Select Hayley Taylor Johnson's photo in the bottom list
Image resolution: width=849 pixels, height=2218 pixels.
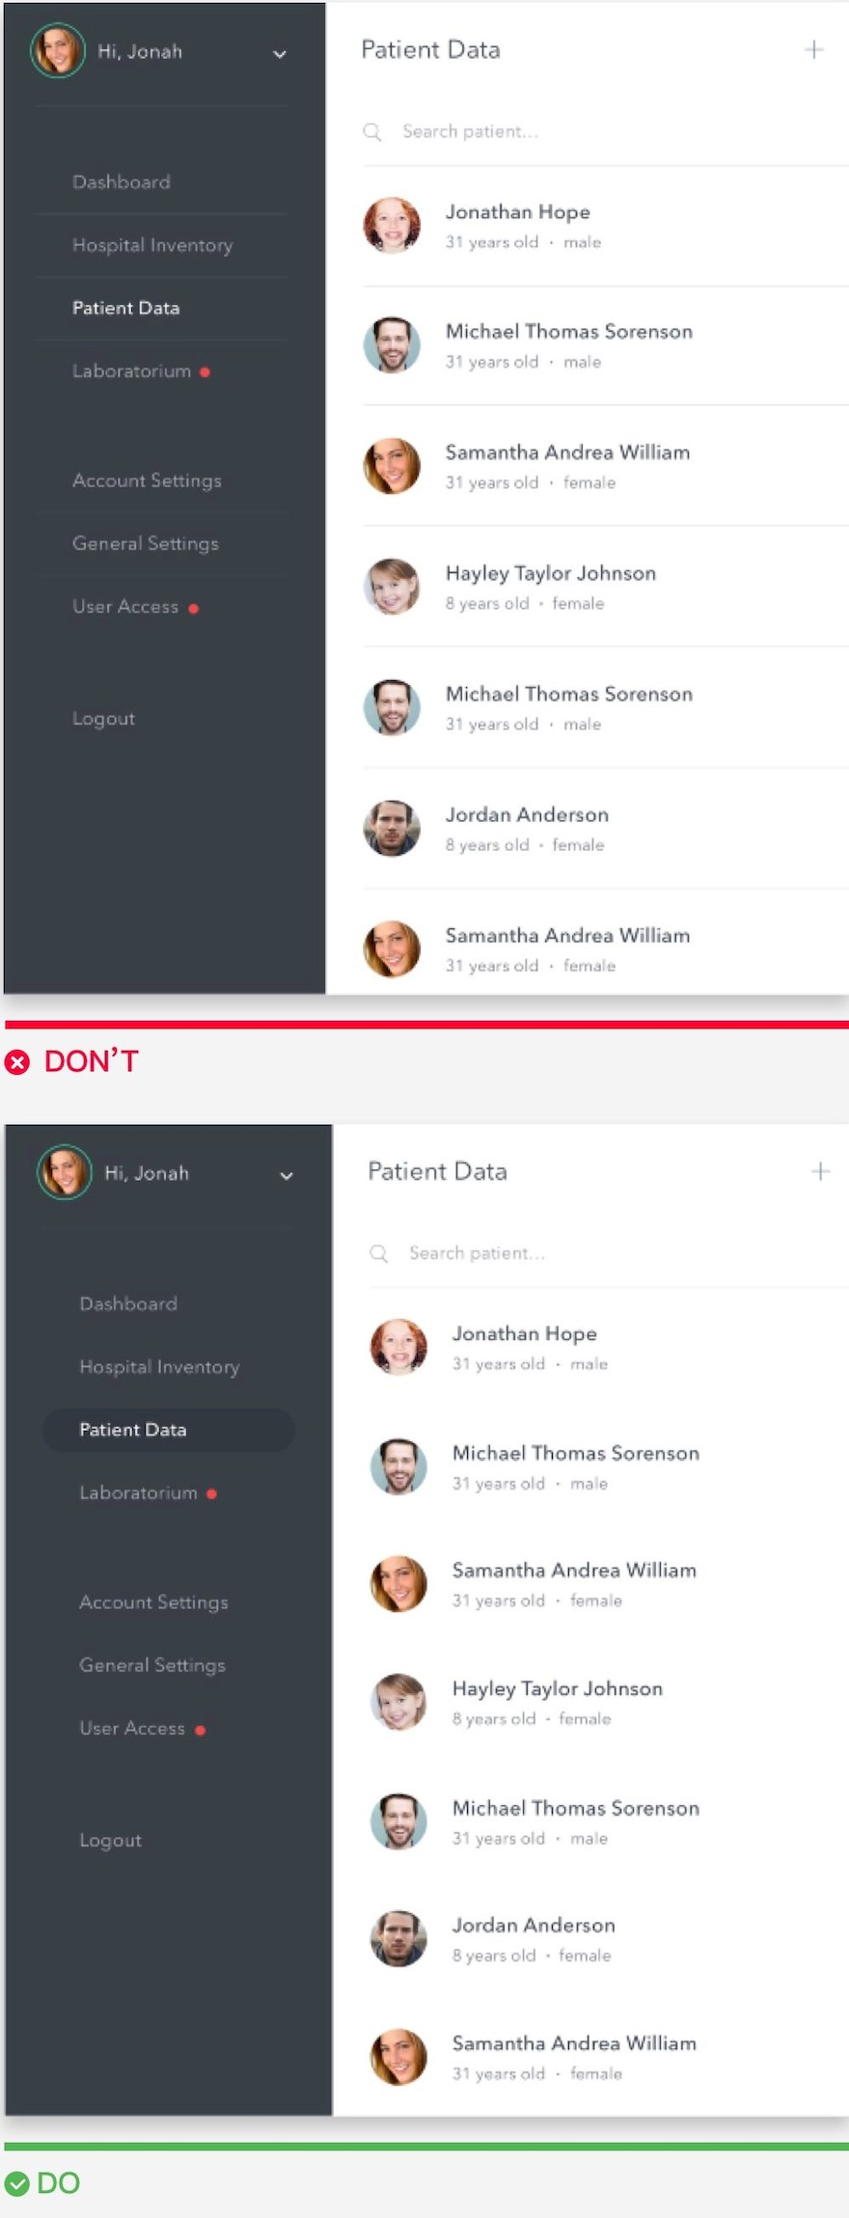pos(398,1702)
